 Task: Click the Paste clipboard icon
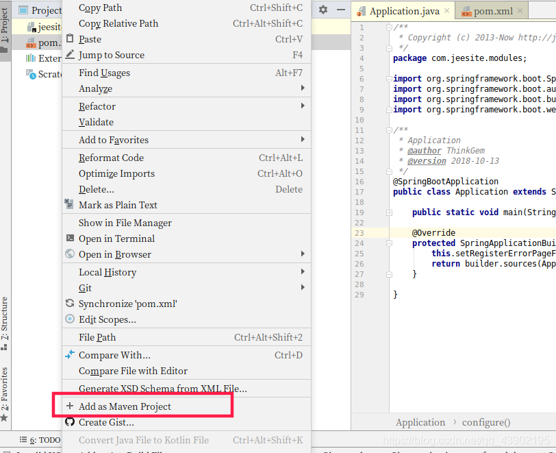pos(69,39)
